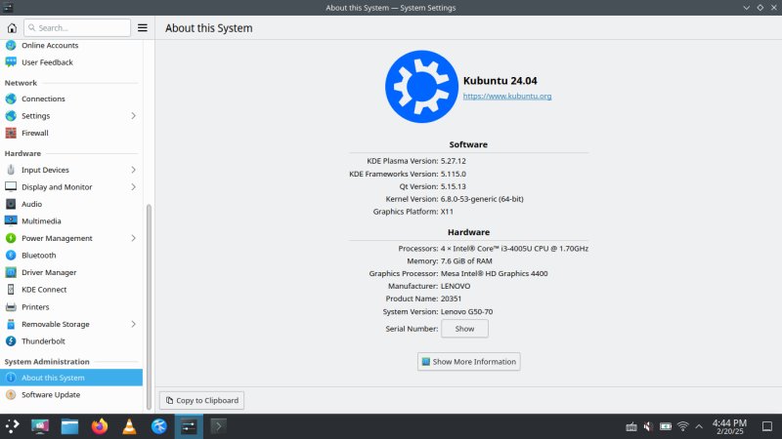Click the Online Accounts icon
Screen dimensions: 782x439
point(11,45)
